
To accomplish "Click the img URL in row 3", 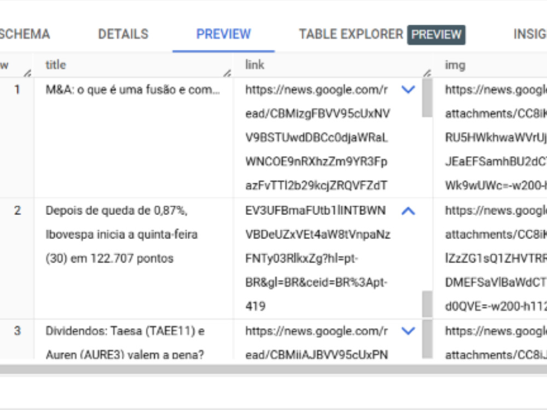I will pyautogui.click(x=496, y=343).
